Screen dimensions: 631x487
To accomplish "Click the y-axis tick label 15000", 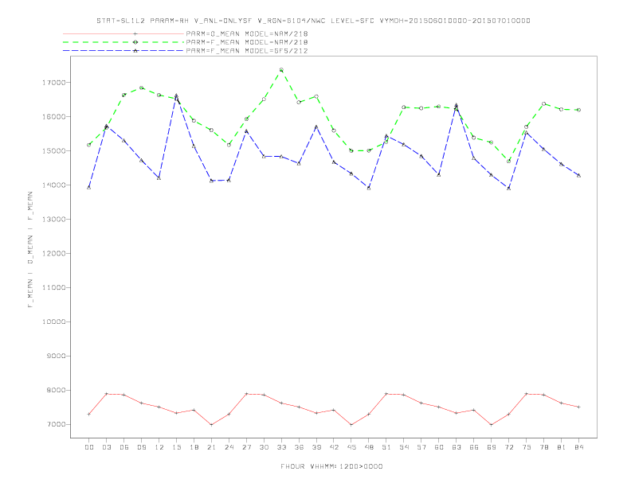I will 54,150.
